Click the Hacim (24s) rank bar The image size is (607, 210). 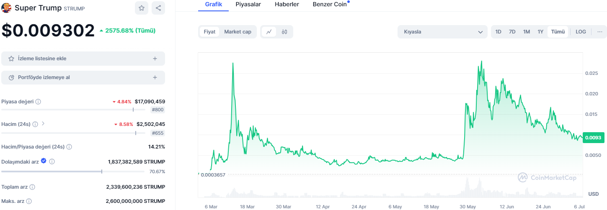[73, 133]
